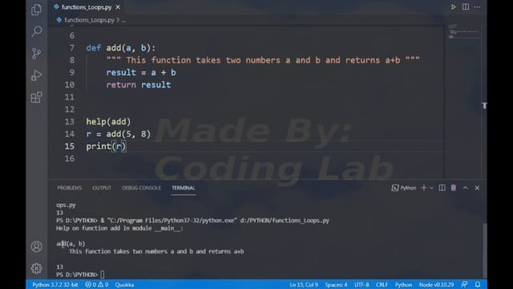Close the terminal panel
Image resolution: width=513 pixels, height=289 pixels.
coord(477,188)
